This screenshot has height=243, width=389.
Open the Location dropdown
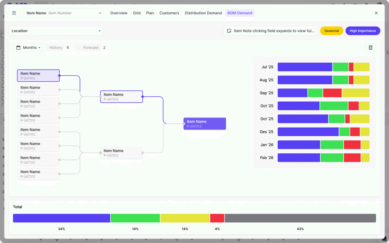(55, 31)
